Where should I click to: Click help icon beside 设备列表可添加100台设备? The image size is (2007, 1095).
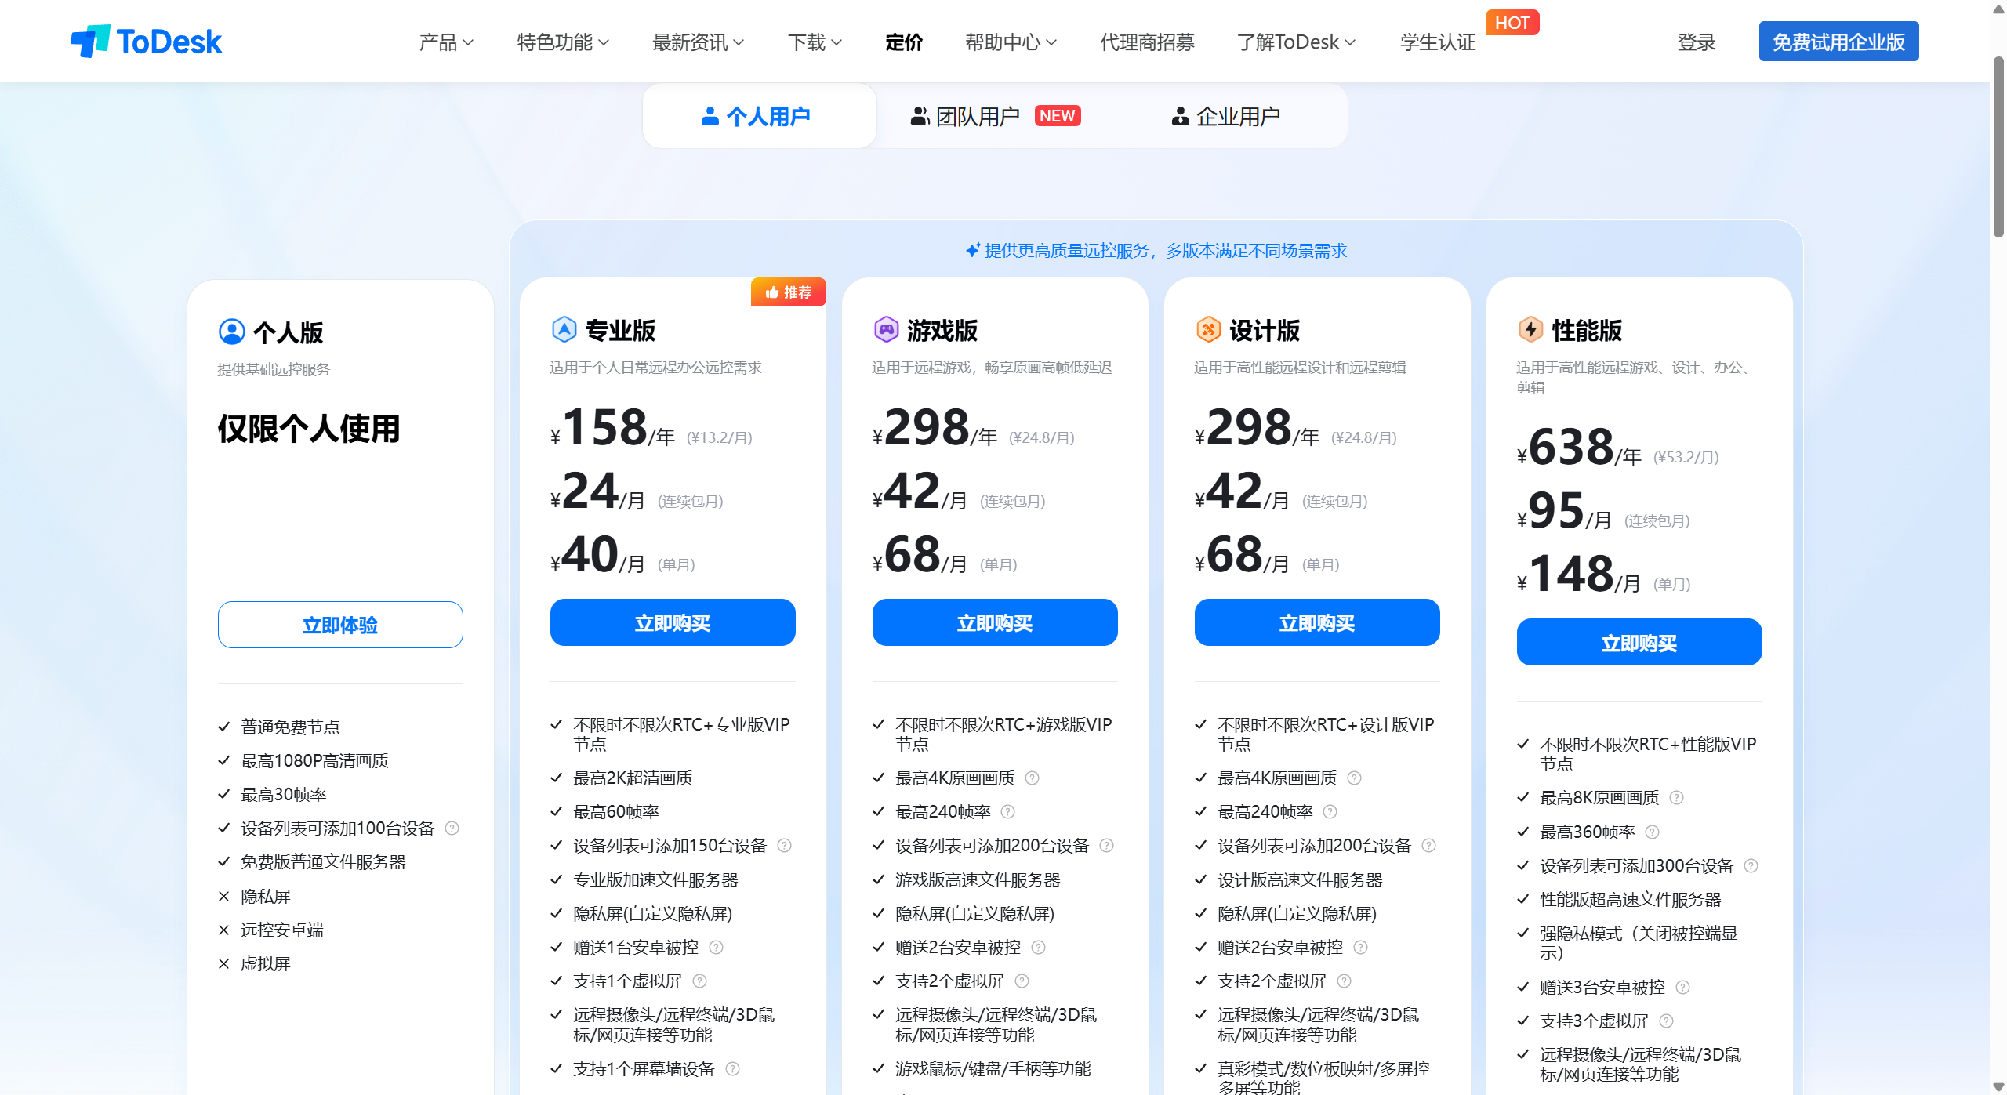(x=452, y=828)
